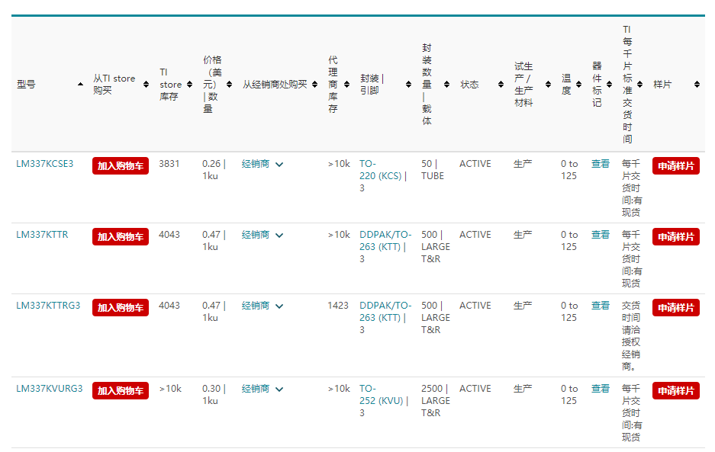715x452 pixels.
Task: Sort by 样片 column
Action: pyautogui.click(x=697, y=85)
